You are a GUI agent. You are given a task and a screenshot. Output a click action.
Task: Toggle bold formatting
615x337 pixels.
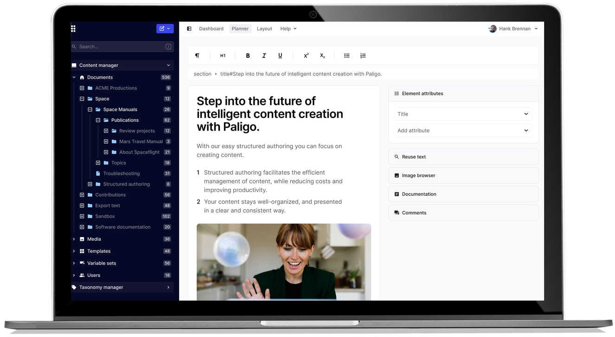[248, 56]
